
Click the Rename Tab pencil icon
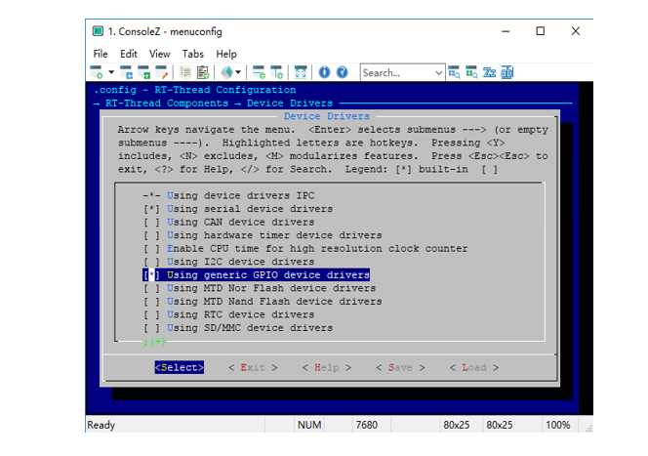pyautogui.click(x=162, y=72)
